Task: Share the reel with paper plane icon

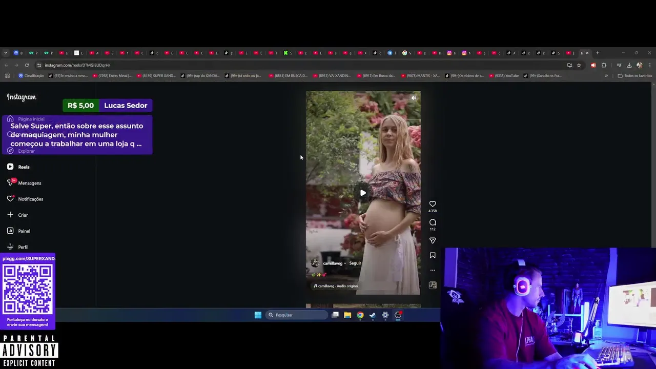Action: 433,241
